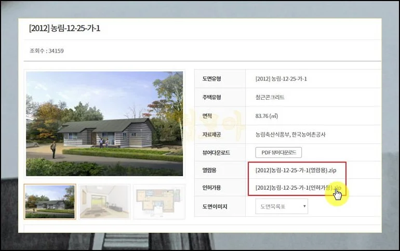Click the 도면이미지 row label

pyautogui.click(x=215, y=207)
